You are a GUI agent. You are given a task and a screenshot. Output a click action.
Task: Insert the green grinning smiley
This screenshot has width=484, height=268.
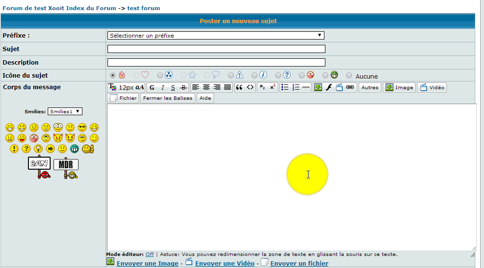pos(74,149)
